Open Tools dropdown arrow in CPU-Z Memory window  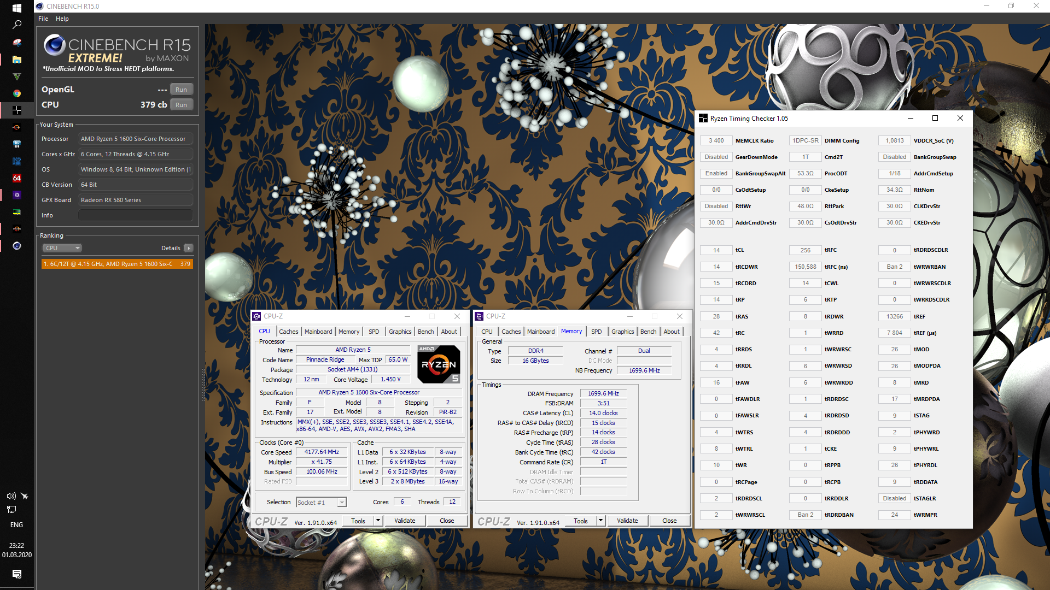[600, 521]
